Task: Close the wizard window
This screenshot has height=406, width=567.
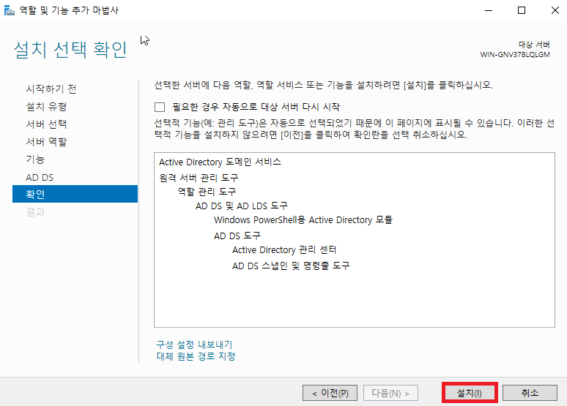Action: (555, 10)
